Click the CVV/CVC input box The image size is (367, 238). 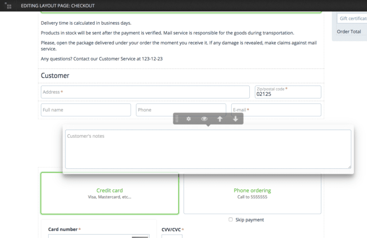point(172,236)
